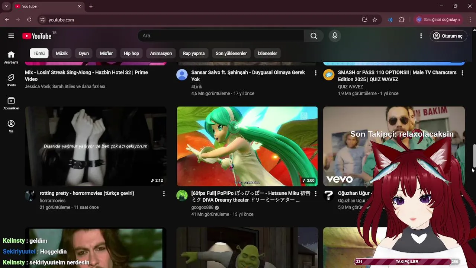Select the Animasyon filter chip
476x268 pixels.
pos(161,53)
